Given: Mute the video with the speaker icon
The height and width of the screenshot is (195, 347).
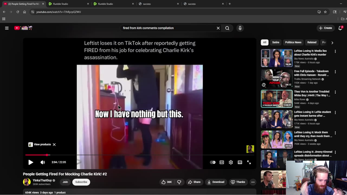Looking at the screenshot, I should [43, 162].
